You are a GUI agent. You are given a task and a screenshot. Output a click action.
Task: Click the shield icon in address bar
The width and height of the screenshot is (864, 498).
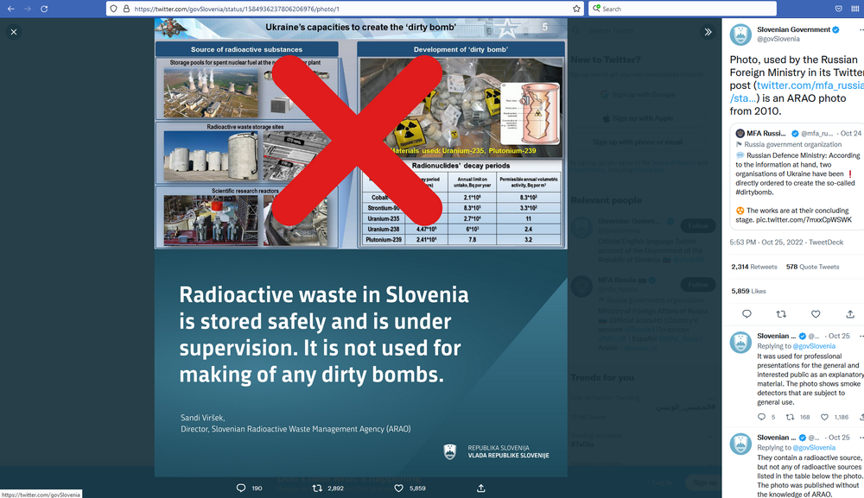click(114, 9)
